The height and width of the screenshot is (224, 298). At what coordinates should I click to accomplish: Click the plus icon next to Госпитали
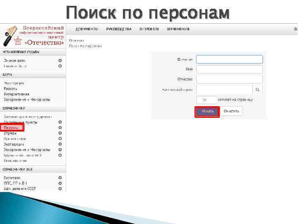point(60,178)
